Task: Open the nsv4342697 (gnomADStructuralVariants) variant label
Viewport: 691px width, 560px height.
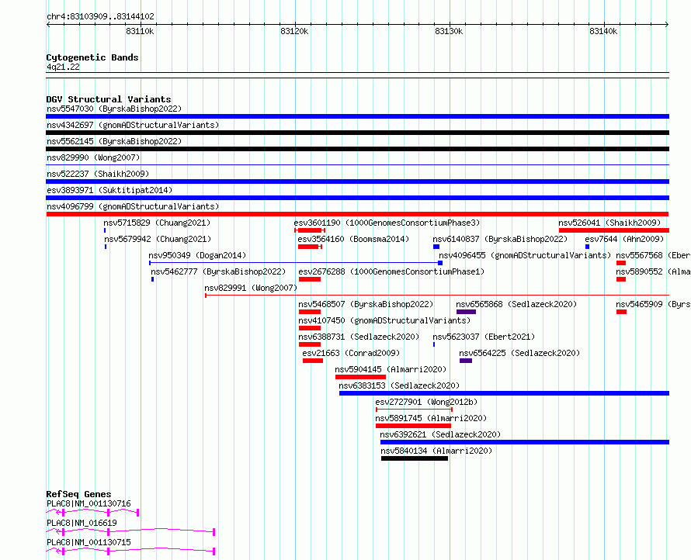Action: tap(133, 125)
